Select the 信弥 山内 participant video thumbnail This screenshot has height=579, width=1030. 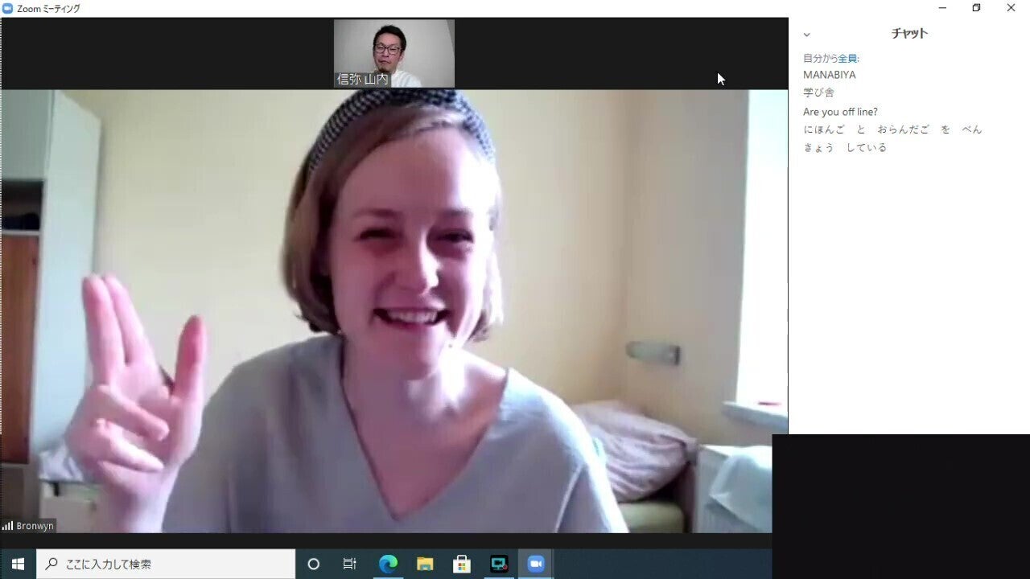click(393, 53)
